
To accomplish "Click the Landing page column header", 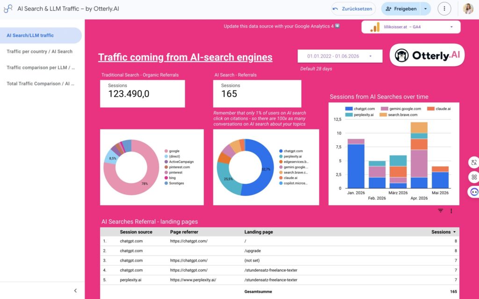I will coord(258,232).
